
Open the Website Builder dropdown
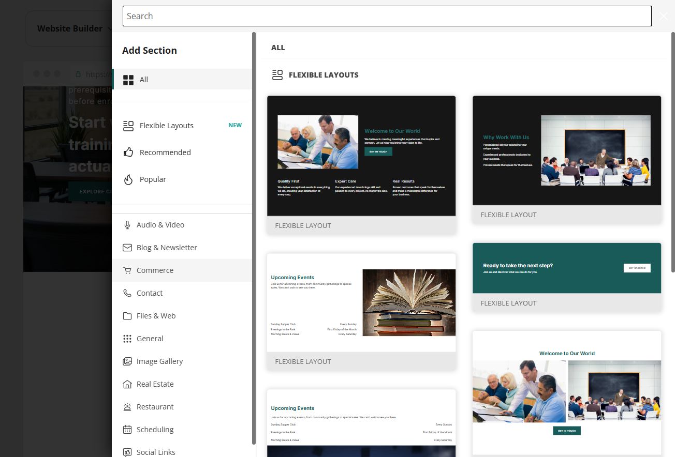[75, 28]
